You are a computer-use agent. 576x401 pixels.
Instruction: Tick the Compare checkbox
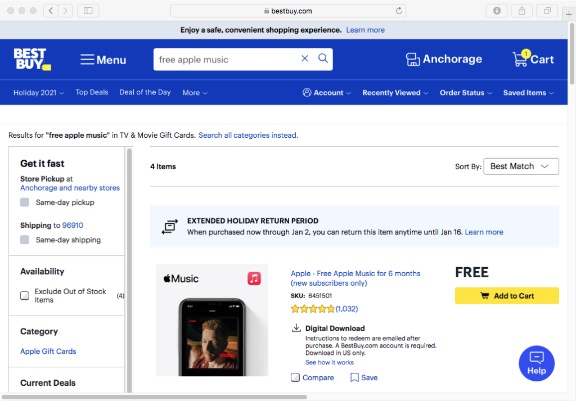coord(295,377)
